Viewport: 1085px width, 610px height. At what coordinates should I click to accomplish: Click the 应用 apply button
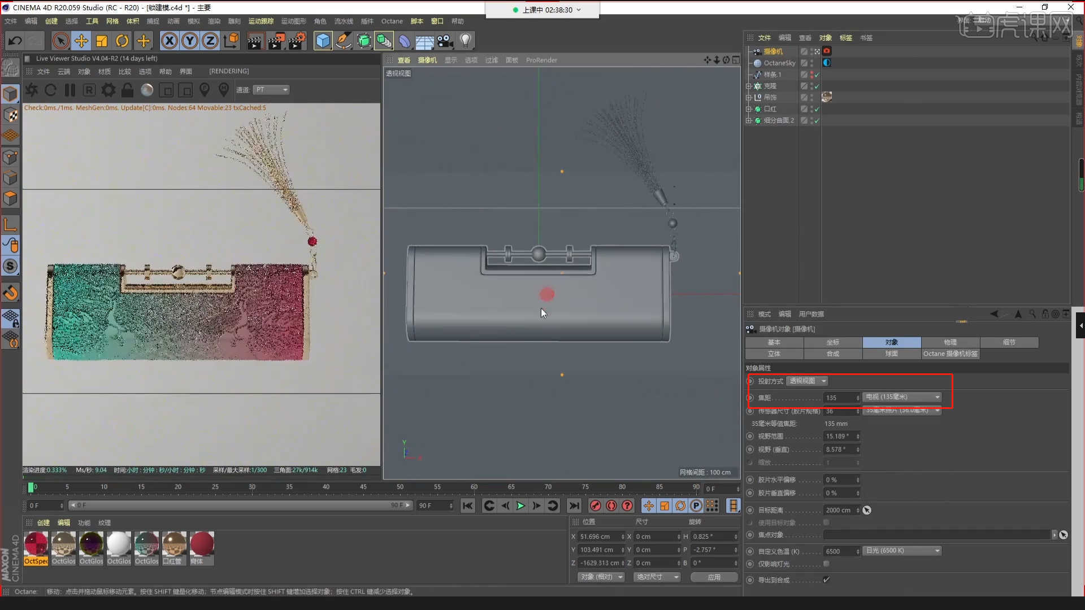[714, 577]
